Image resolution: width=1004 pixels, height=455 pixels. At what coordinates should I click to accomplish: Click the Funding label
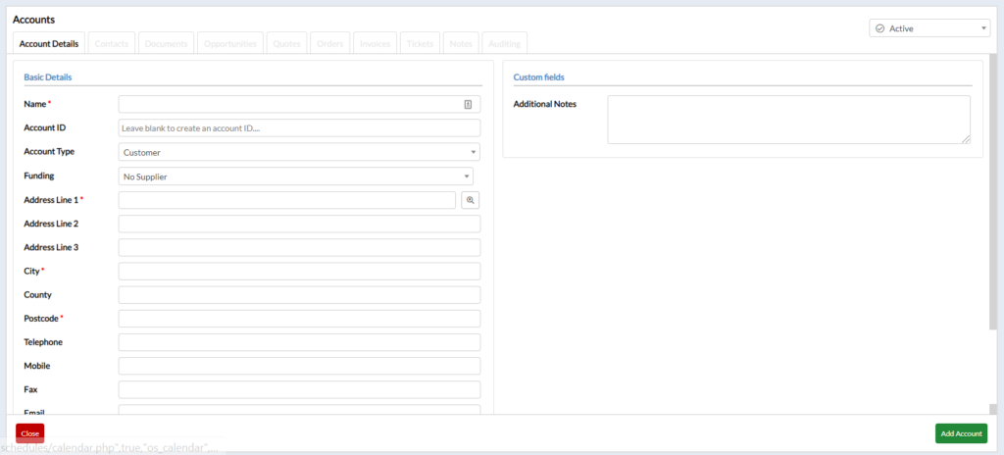click(38, 176)
